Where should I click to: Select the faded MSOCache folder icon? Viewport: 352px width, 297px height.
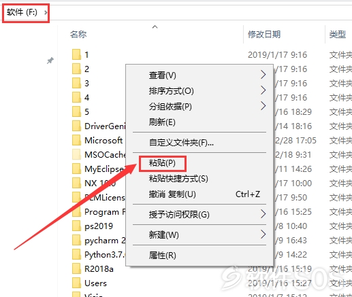[76, 154]
